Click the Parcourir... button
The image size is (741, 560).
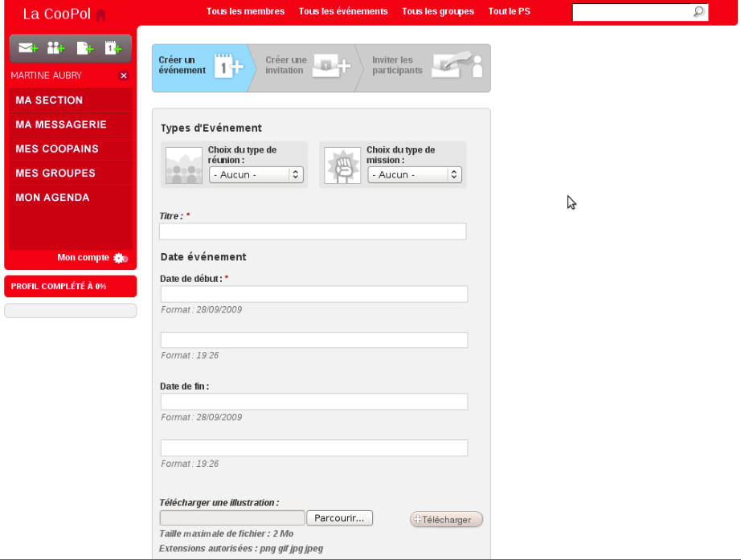339,518
